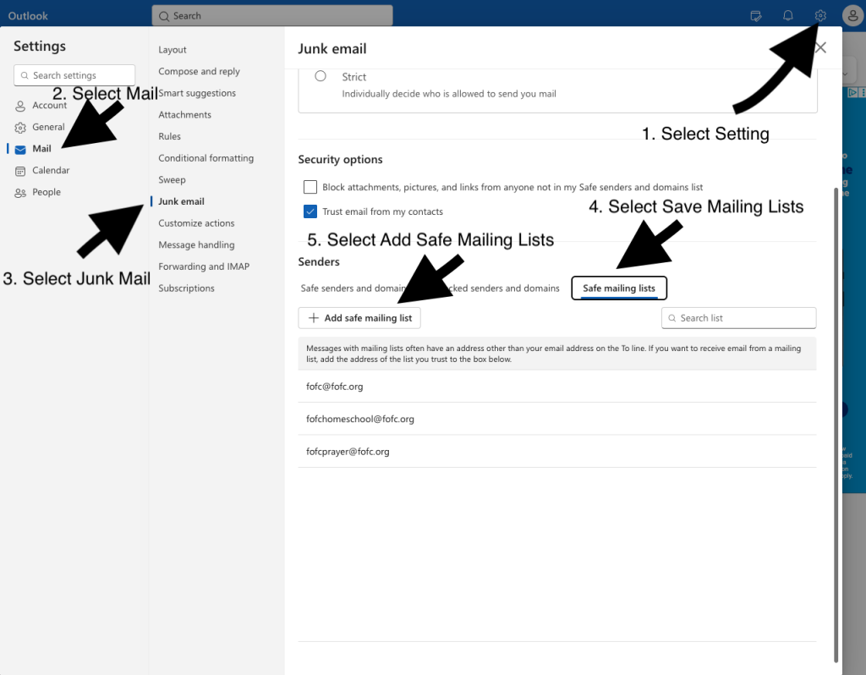Click the calendar icon in Settings sidebar
The image size is (866, 675).
tap(20, 171)
